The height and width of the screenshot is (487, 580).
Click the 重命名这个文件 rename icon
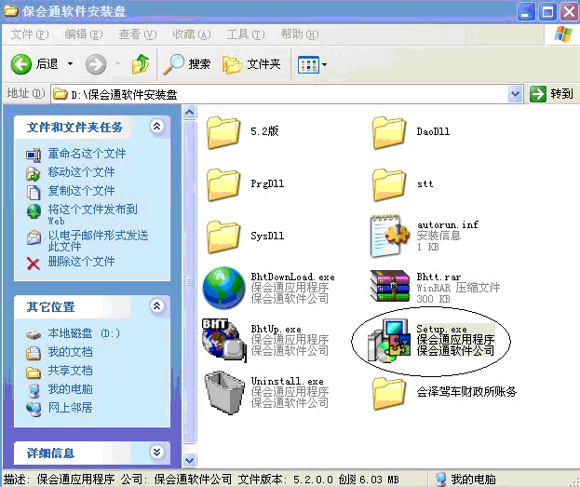[x=34, y=155]
